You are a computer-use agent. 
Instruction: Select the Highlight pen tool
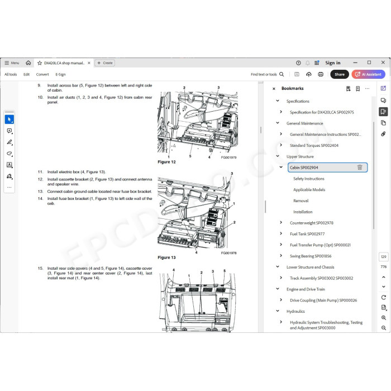point(9,142)
